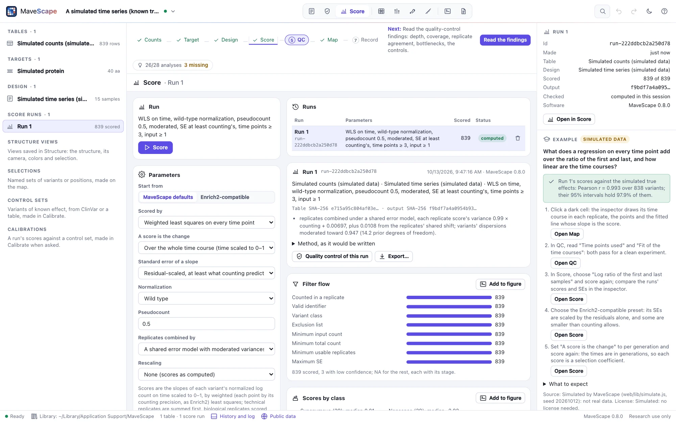Go to the Target workflow step
The width and height of the screenshot is (676, 422).
pos(188,40)
